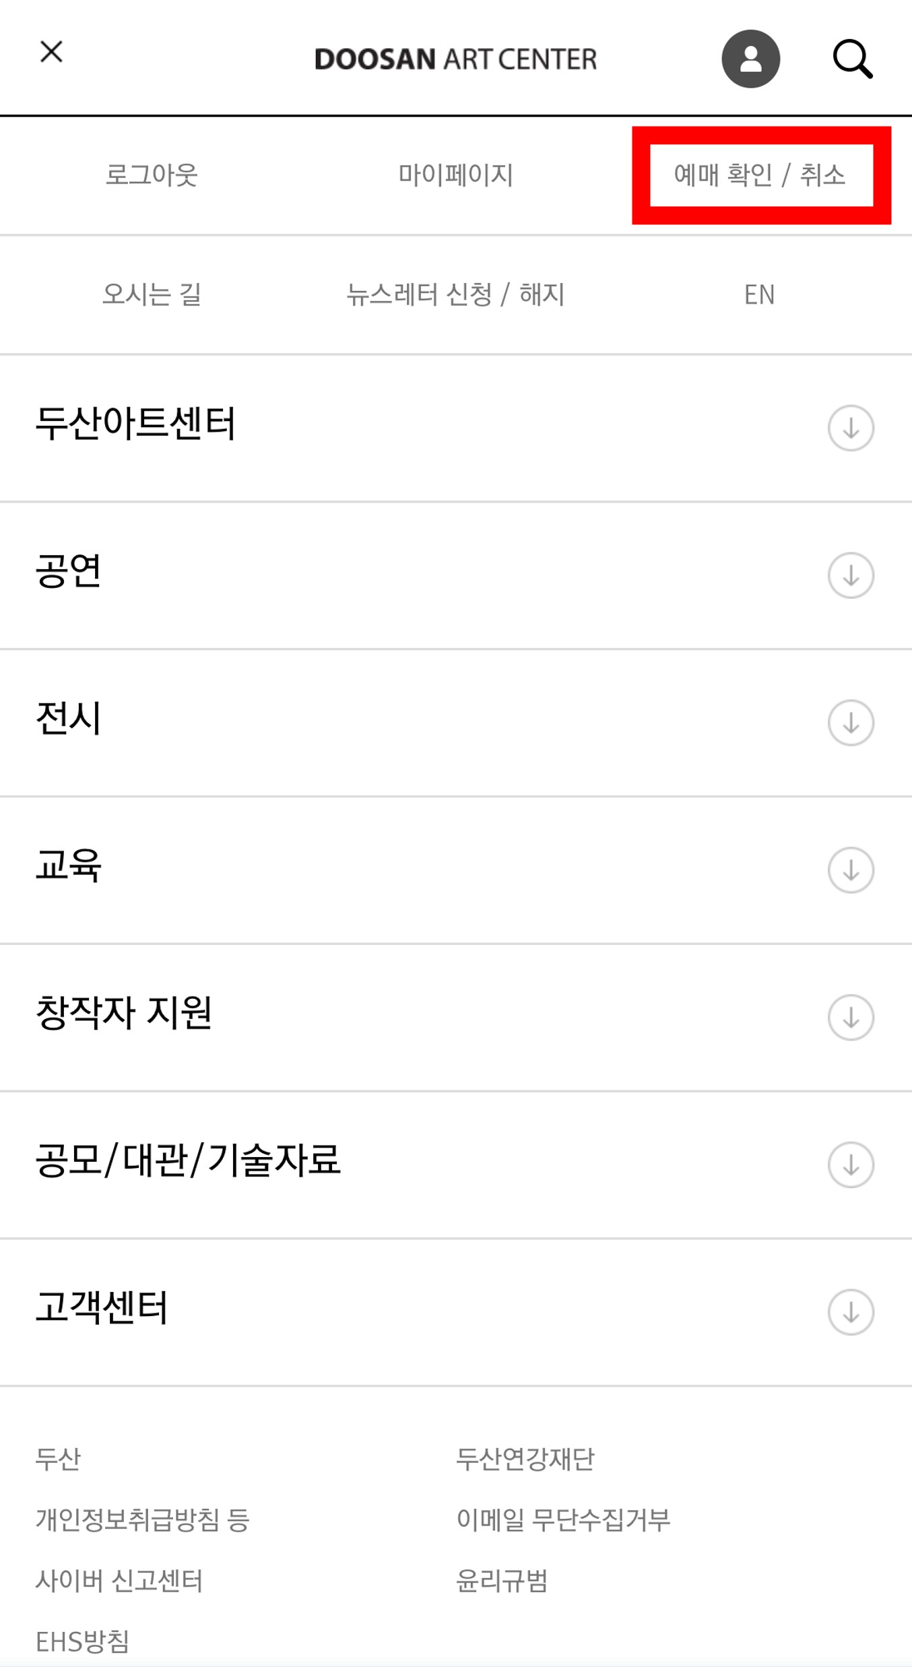Image resolution: width=912 pixels, height=1667 pixels.
Task: Go to 오시는 길 directions
Action: (x=152, y=294)
